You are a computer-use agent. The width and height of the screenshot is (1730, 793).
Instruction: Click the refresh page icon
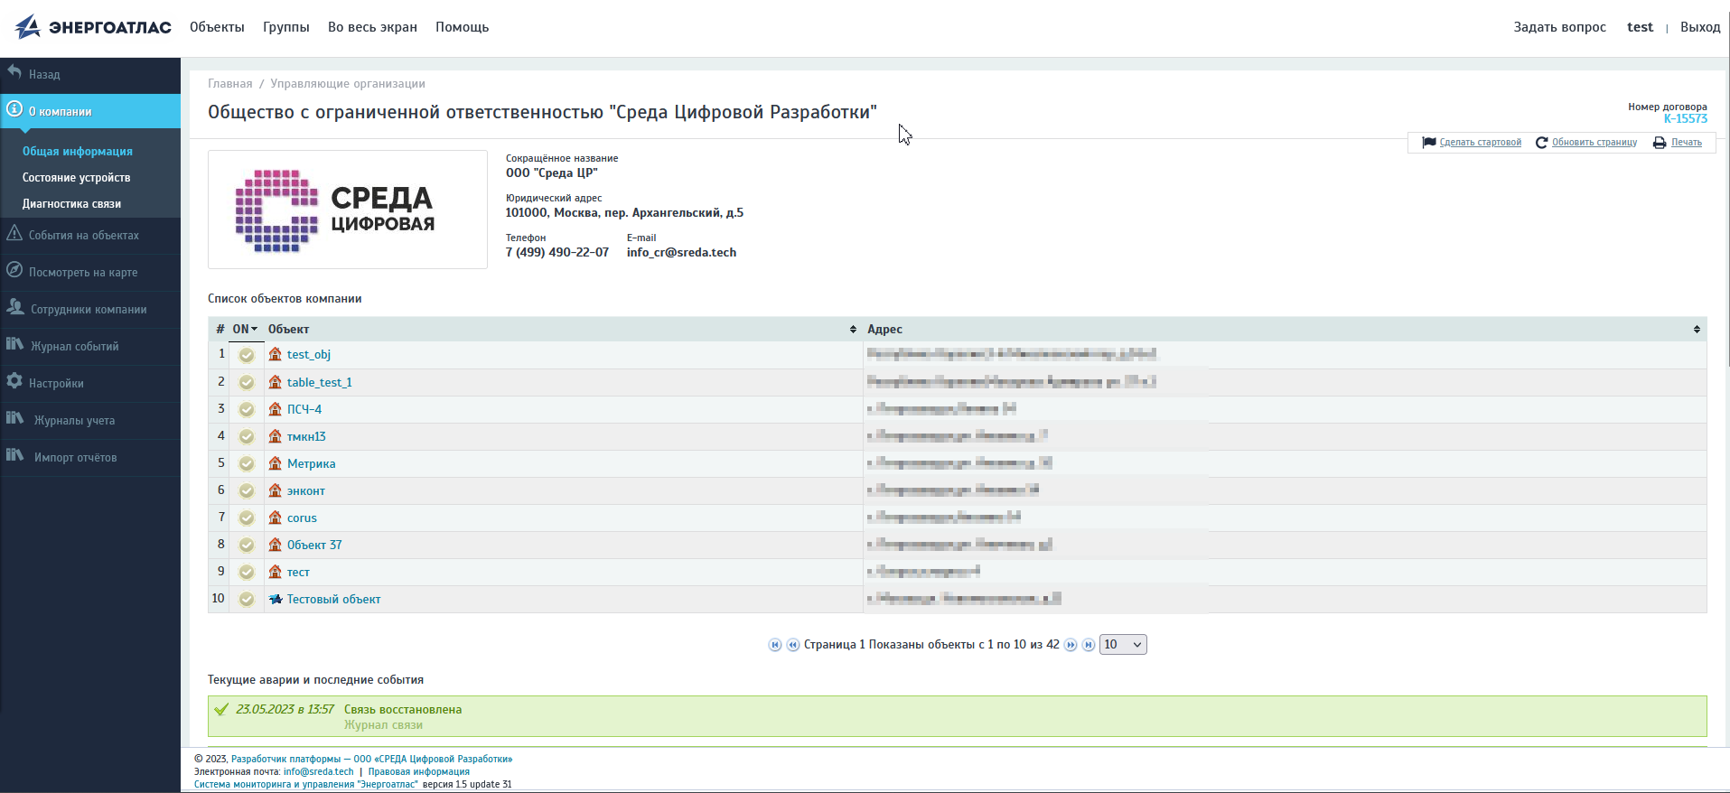(1541, 143)
